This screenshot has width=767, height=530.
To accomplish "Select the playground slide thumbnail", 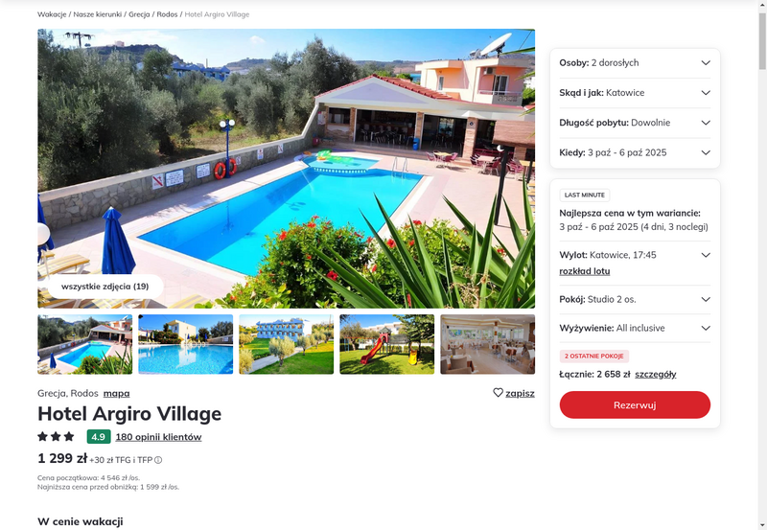I will pyautogui.click(x=387, y=344).
